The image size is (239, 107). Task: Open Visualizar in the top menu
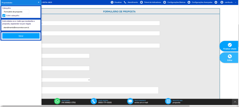(116, 2)
